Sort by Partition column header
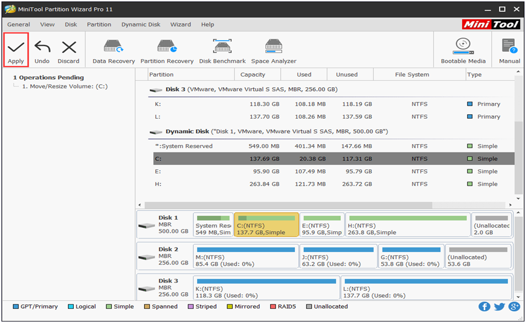Screen dimensions: 526x323 [x=191, y=74]
